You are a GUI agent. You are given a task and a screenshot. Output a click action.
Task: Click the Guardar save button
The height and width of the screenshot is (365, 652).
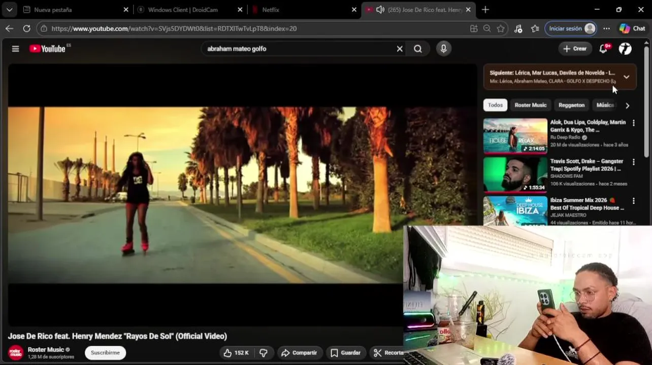click(345, 353)
